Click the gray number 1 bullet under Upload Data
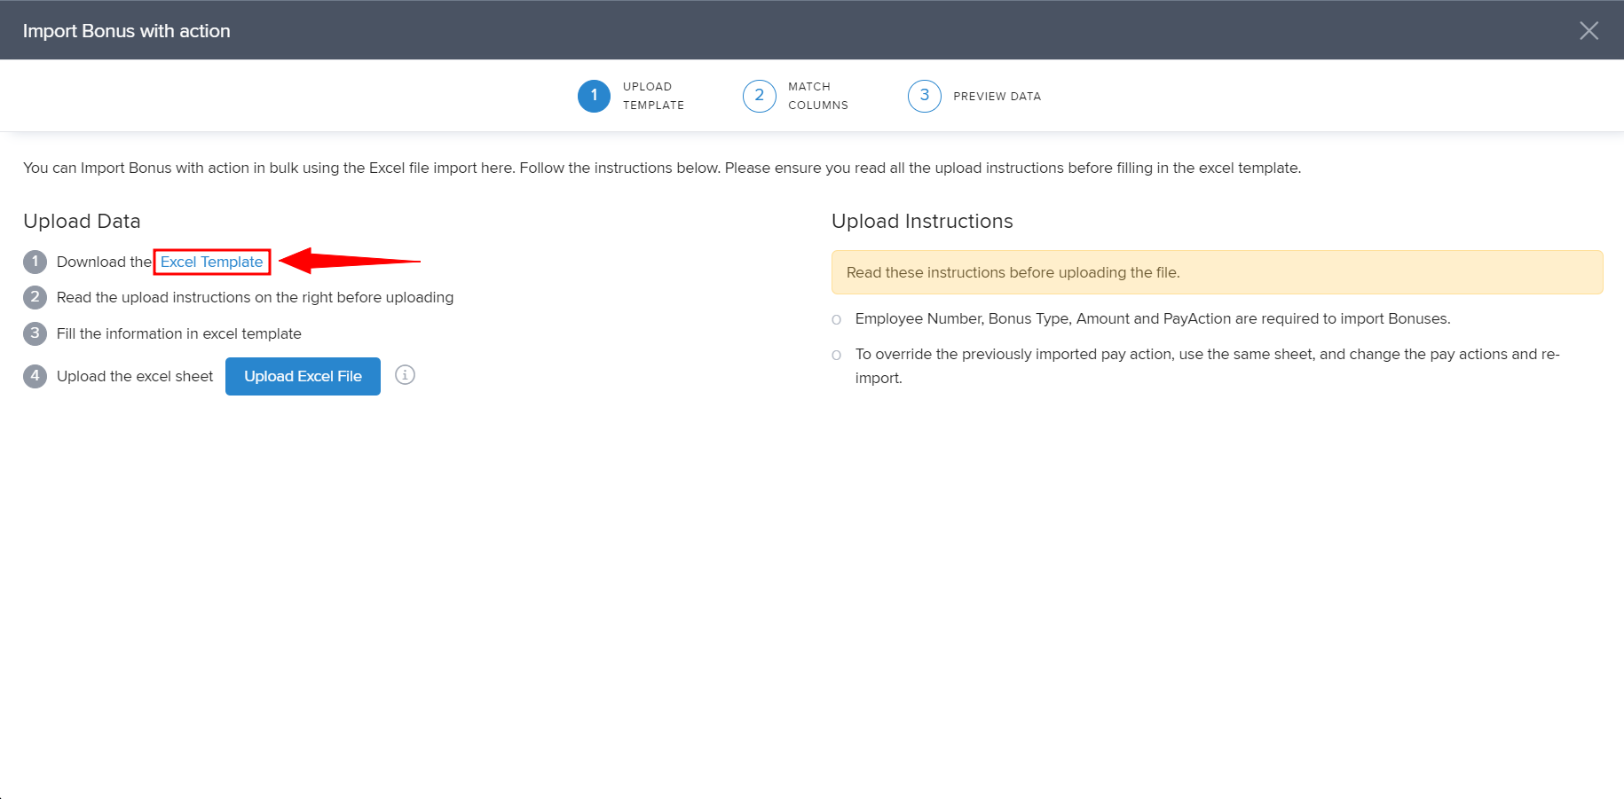1624x799 pixels. pyautogui.click(x=35, y=262)
